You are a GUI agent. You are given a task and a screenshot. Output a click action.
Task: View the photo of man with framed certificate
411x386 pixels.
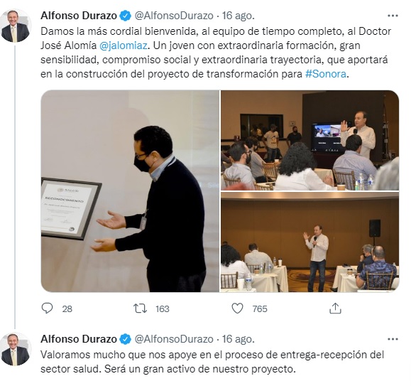[x=130, y=191]
